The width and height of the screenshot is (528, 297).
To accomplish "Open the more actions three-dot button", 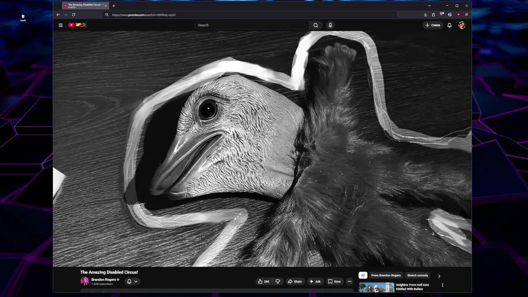I will pos(349,281).
